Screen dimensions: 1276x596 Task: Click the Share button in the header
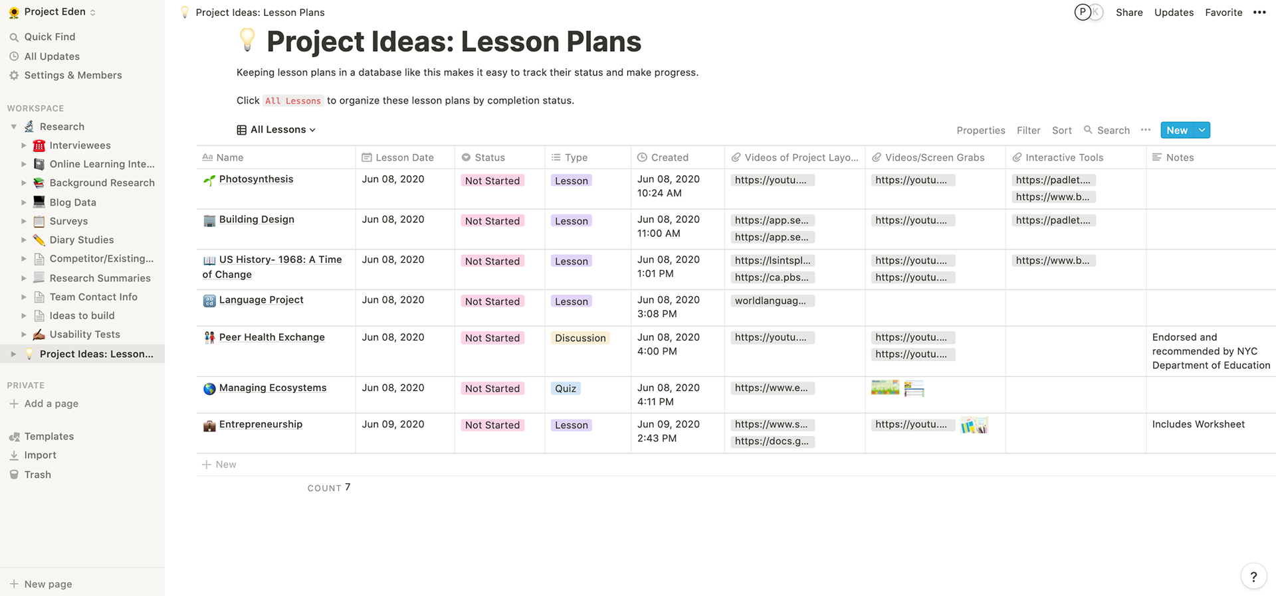coord(1129,12)
